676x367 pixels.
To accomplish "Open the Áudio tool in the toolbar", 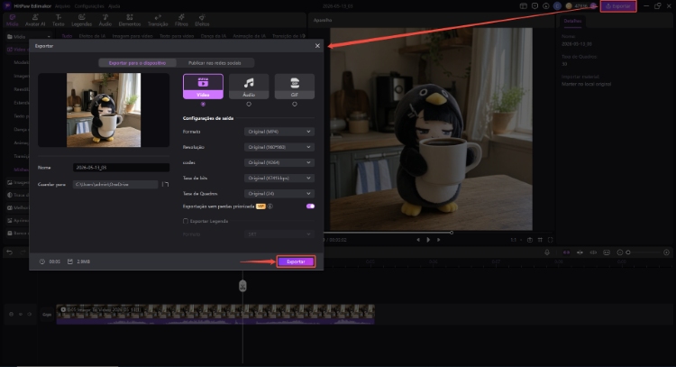I will (105, 20).
